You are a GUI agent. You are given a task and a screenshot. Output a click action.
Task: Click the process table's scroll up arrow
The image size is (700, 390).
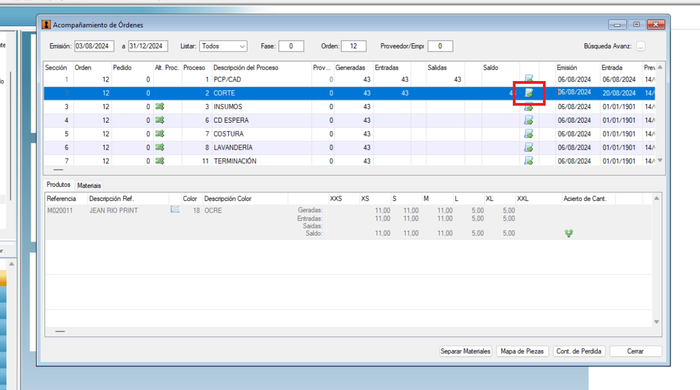[x=659, y=67]
